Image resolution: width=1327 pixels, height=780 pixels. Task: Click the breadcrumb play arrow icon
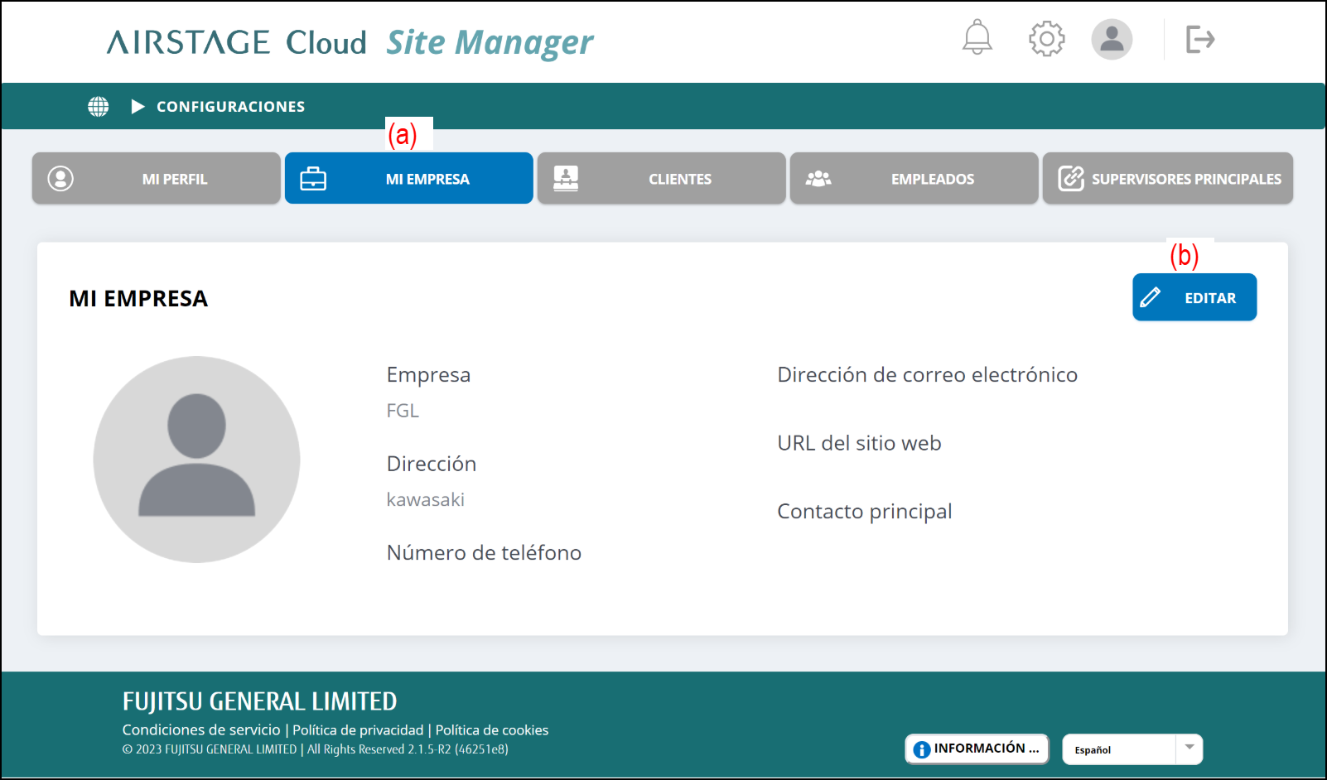(x=138, y=107)
